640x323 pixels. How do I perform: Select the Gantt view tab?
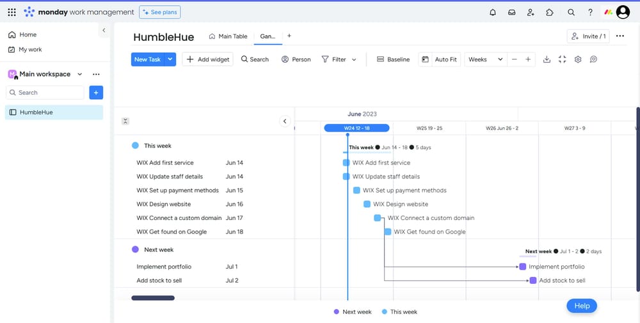[268, 36]
